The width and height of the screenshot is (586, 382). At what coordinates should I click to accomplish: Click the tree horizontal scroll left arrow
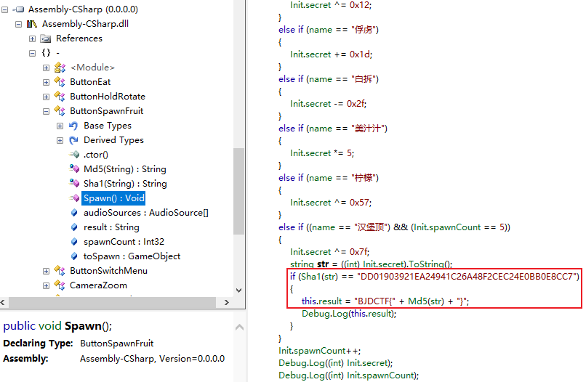coord(3,302)
